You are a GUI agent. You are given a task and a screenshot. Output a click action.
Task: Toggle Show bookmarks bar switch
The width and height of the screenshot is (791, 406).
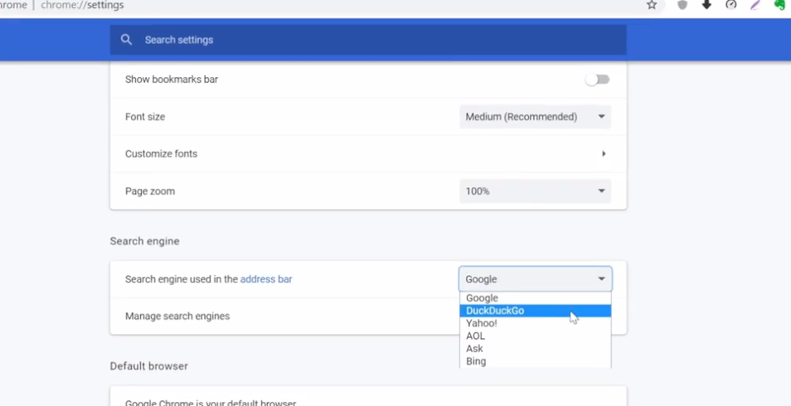coord(598,80)
